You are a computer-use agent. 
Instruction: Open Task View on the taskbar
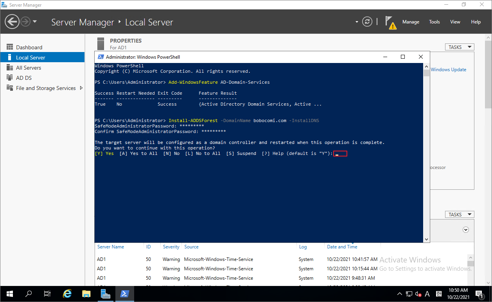pos(47,293)
